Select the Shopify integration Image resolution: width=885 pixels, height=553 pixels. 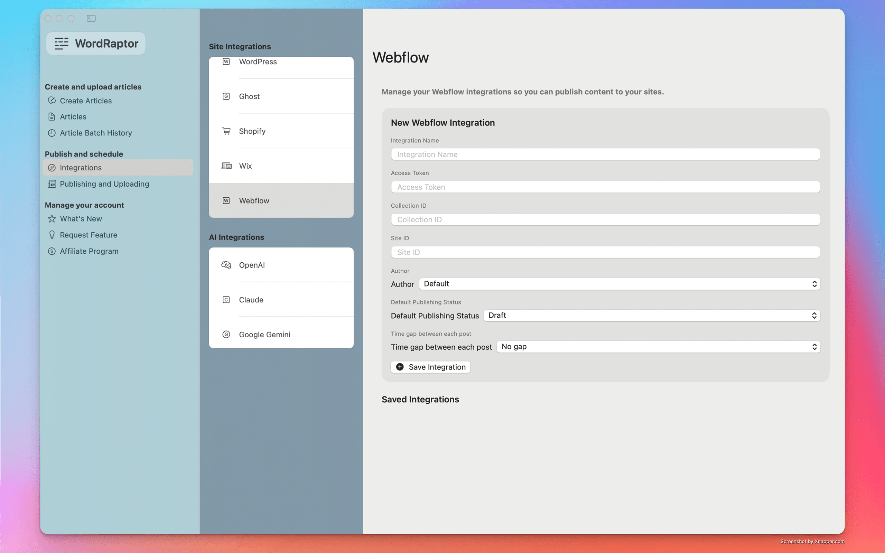[x=281, y=131]
